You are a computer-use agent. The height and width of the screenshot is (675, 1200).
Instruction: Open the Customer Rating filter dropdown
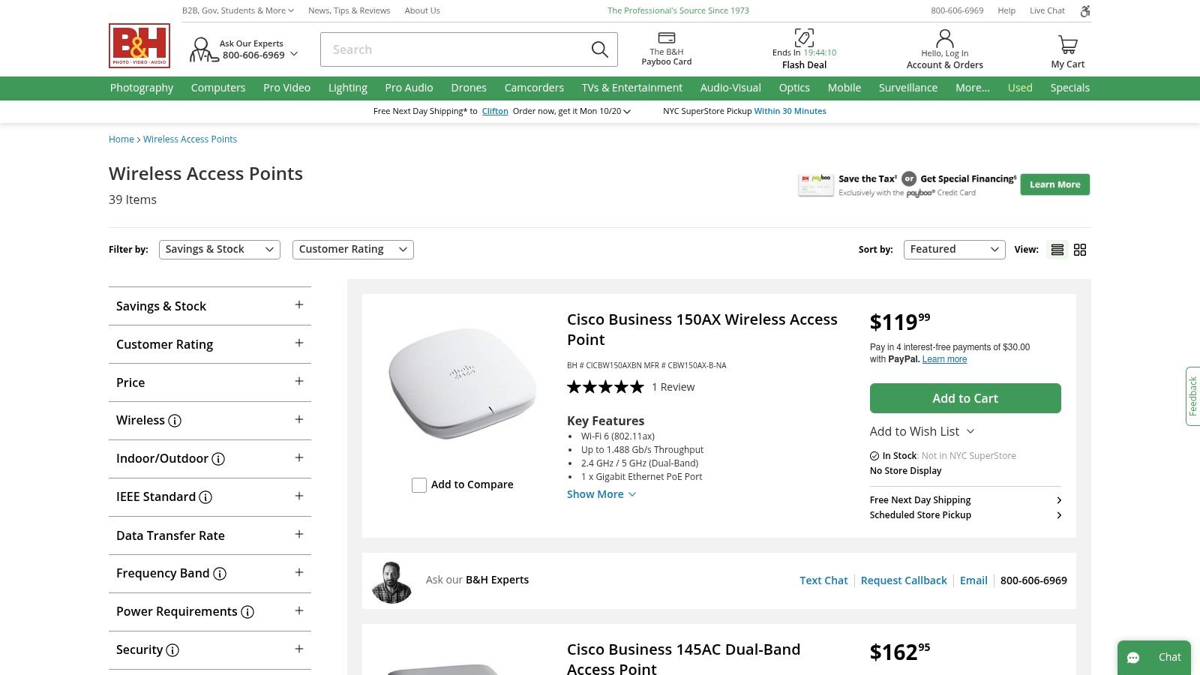(x=352, y=250)
